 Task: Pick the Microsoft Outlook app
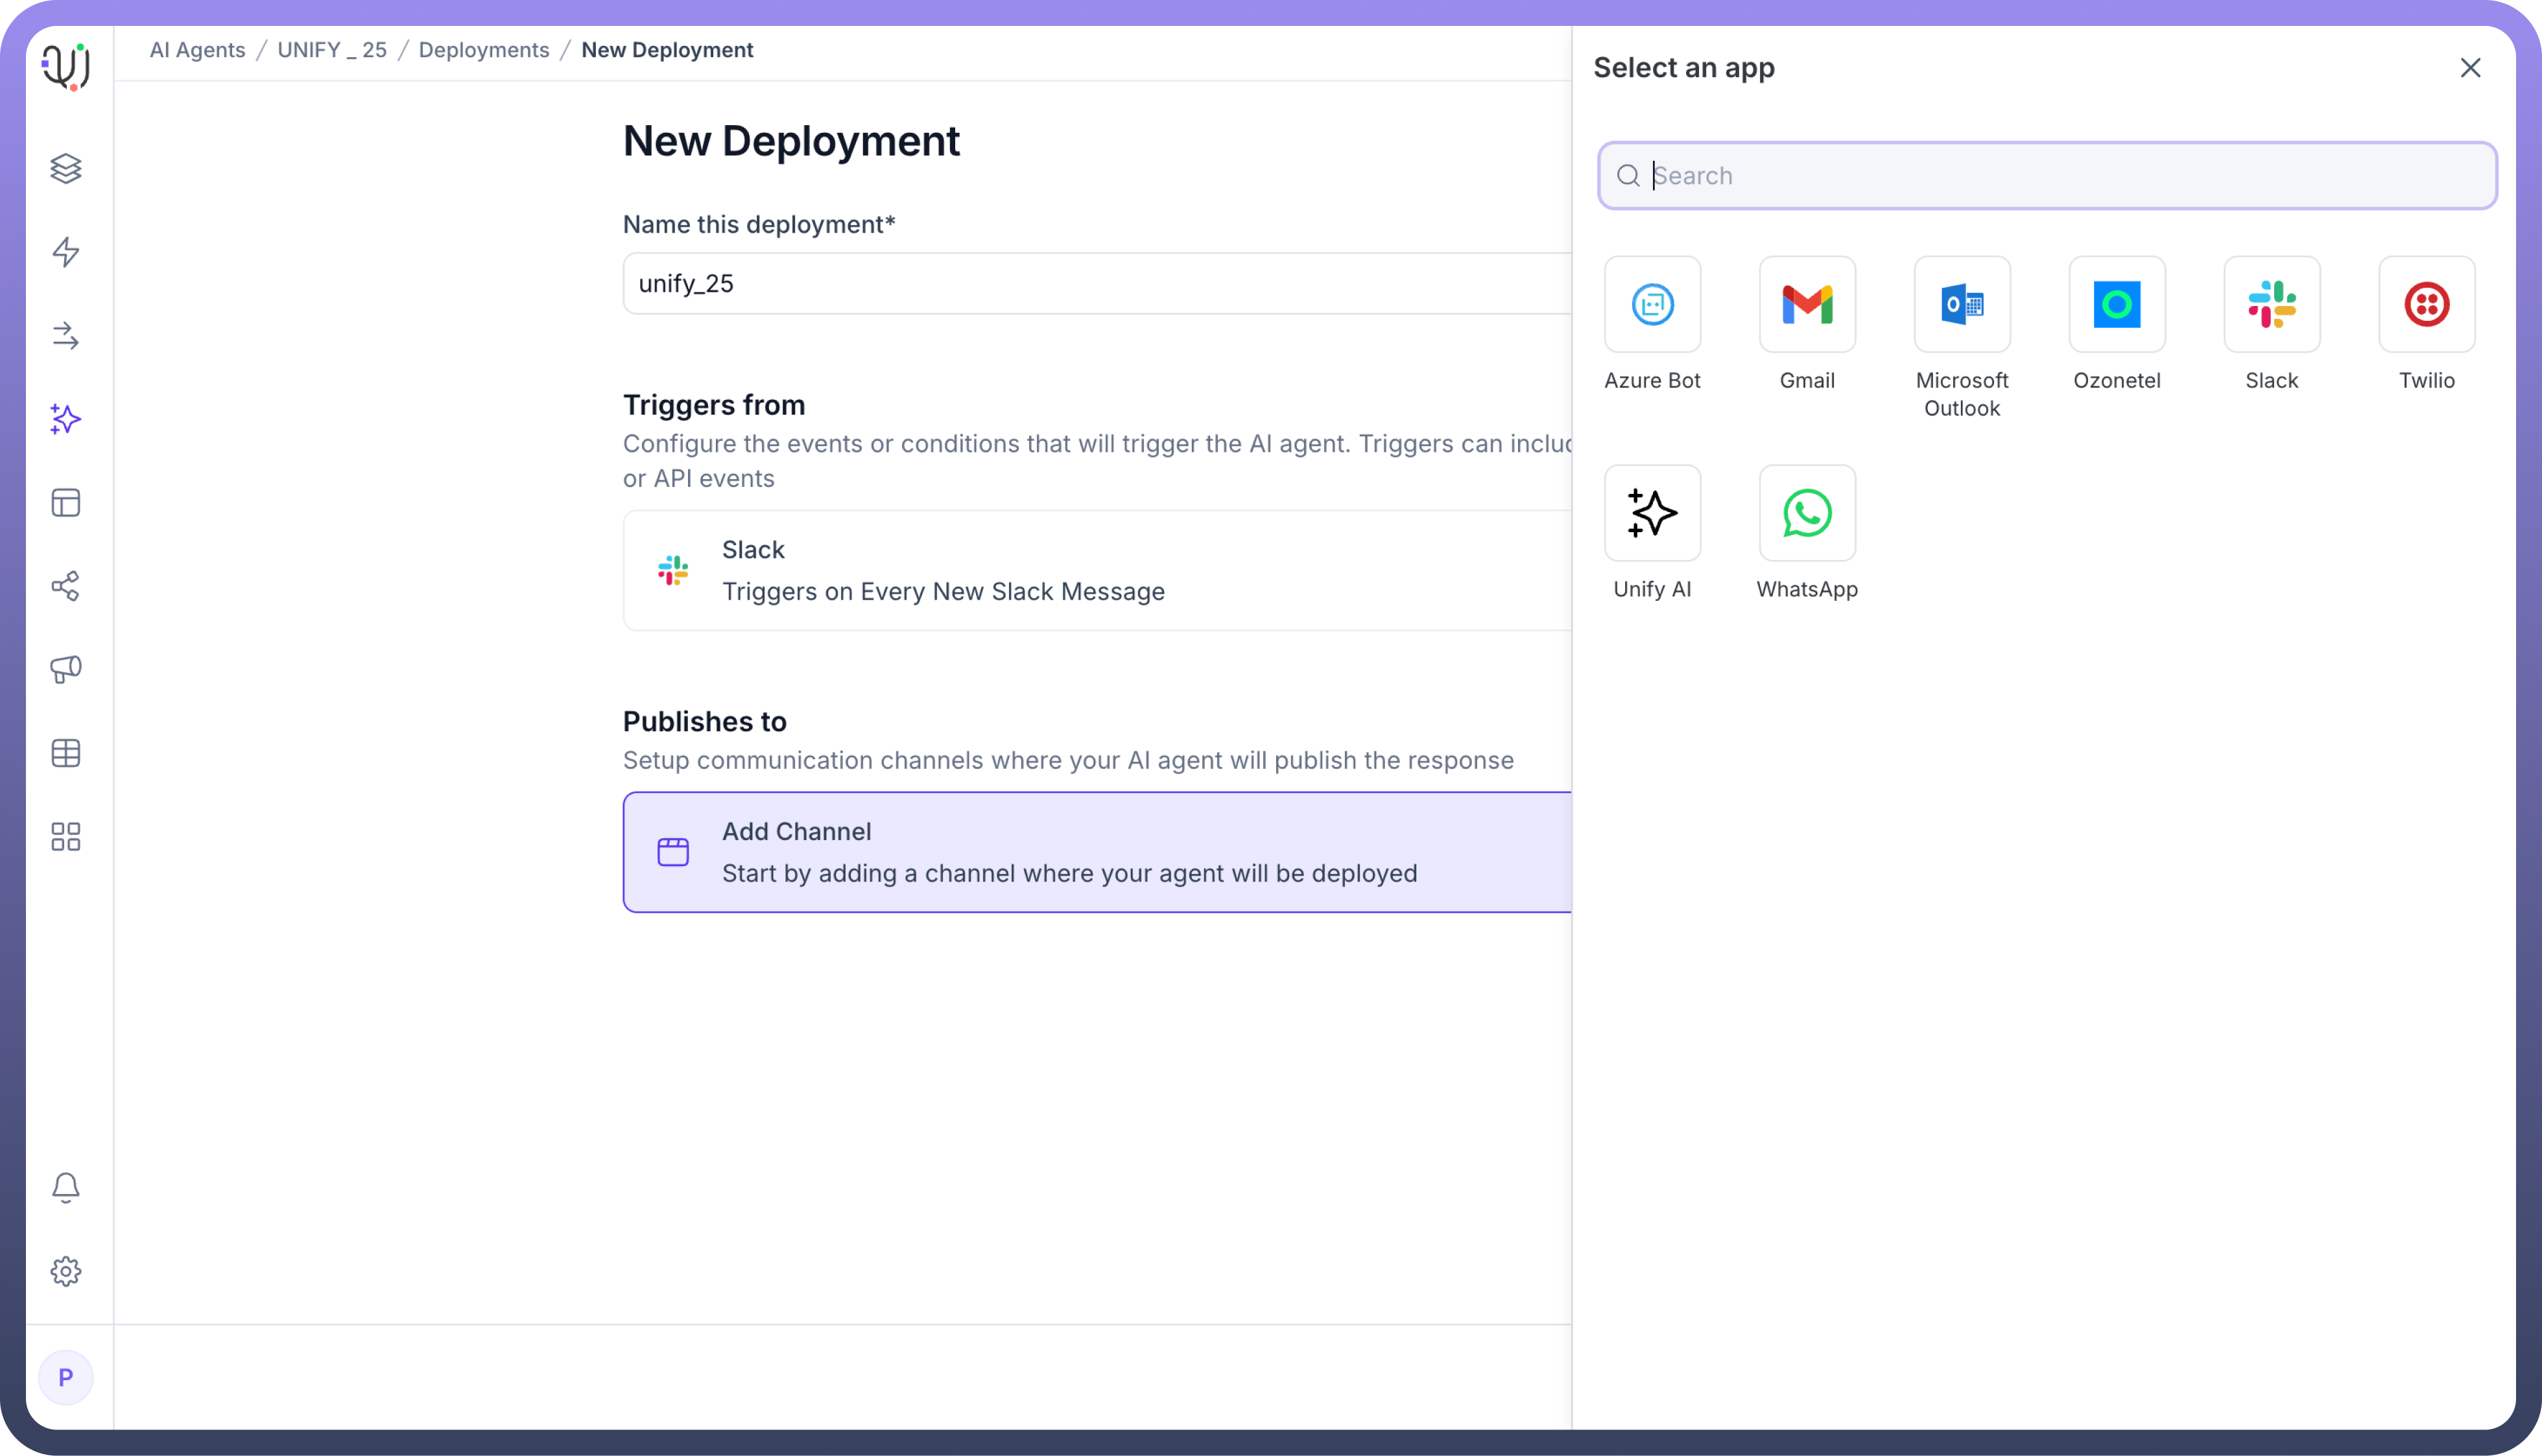(1961, 304)
